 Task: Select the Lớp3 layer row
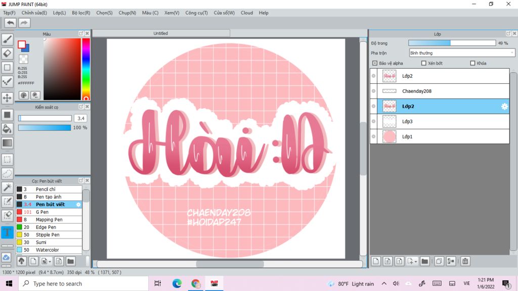click(x=440, y=121)
